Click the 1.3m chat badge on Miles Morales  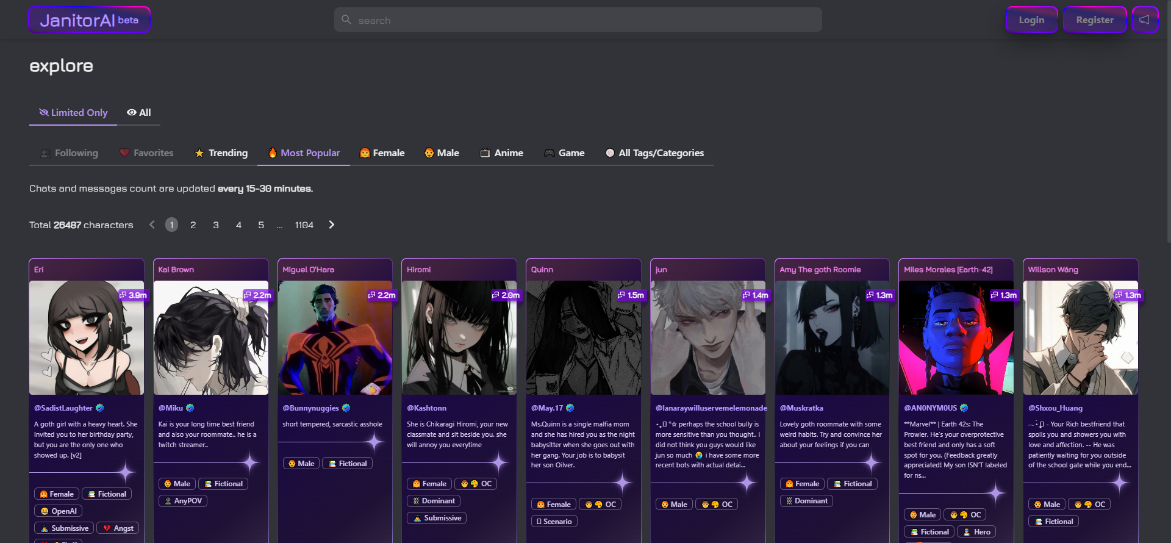tap(1003, 295)
